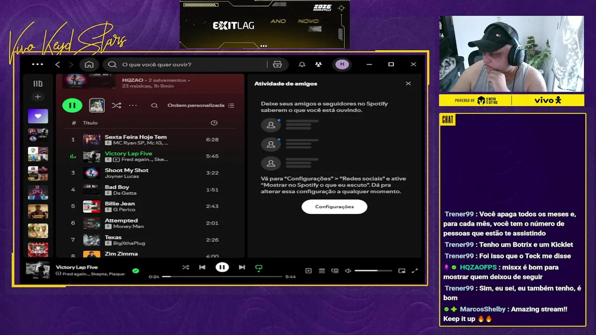Click MarcosShelby username in the chat
Image resolution: width=596 pixels, height=335 pixels.
coord(483,309)
